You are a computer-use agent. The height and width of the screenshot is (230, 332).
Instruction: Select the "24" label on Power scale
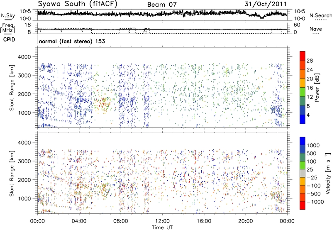coord(310,70)
